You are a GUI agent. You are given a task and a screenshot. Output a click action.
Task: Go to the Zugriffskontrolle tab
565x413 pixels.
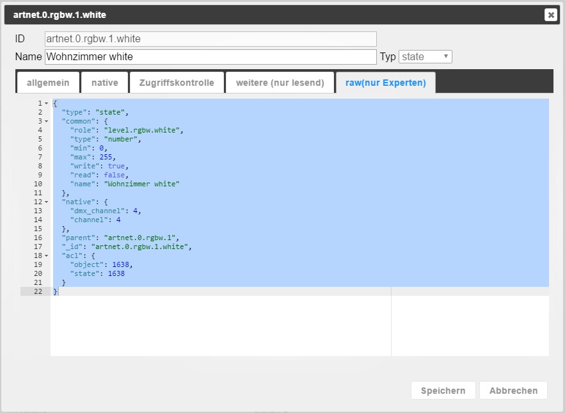tap(177, 83)
